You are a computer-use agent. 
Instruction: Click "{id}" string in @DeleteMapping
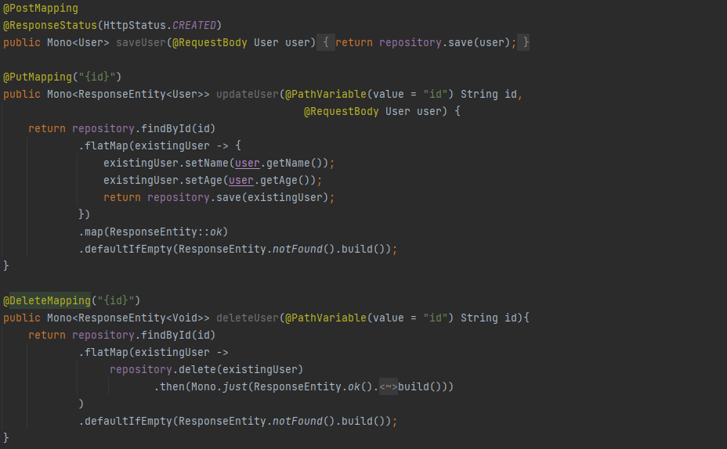(x=116, y=301)
